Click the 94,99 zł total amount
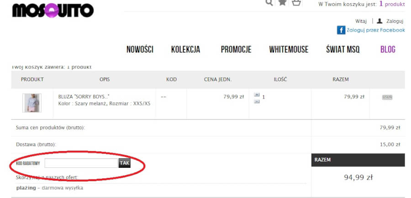The height and width of the screenshot is (198, 411). point(358,177)
